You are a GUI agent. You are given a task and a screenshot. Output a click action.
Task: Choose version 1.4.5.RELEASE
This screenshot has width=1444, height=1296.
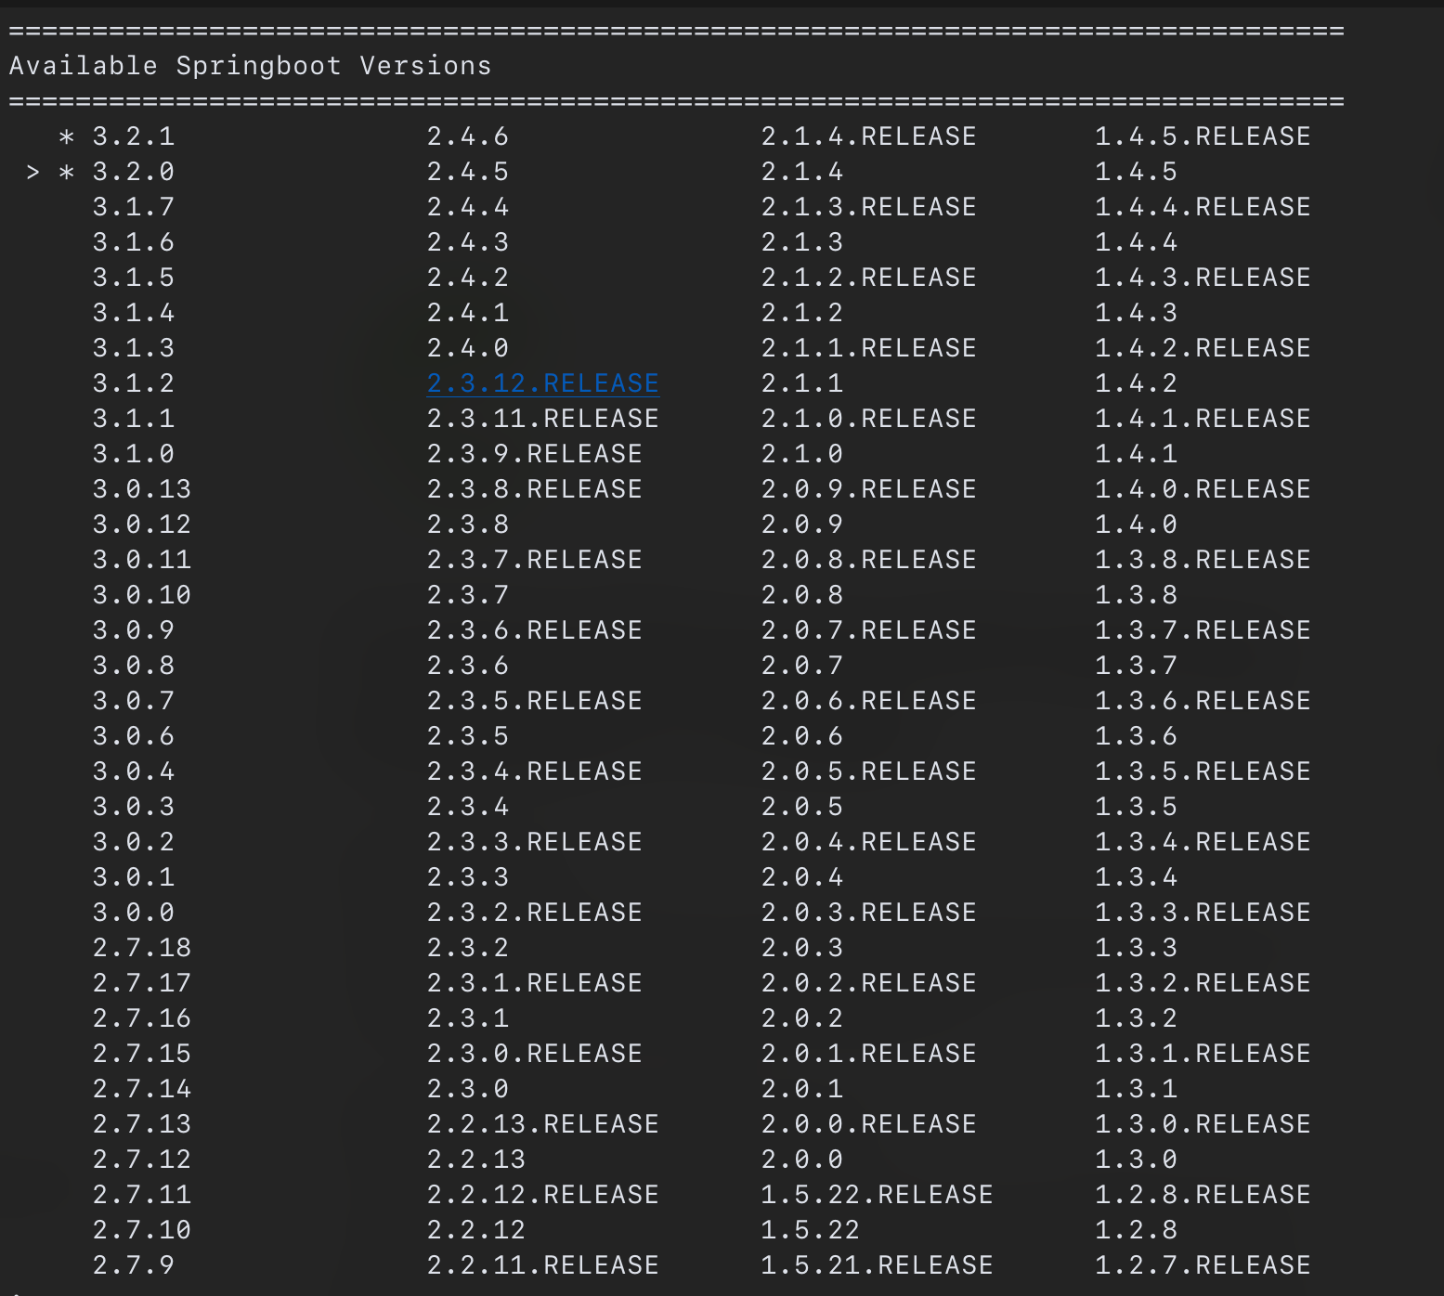click(x=1203, y=136)
